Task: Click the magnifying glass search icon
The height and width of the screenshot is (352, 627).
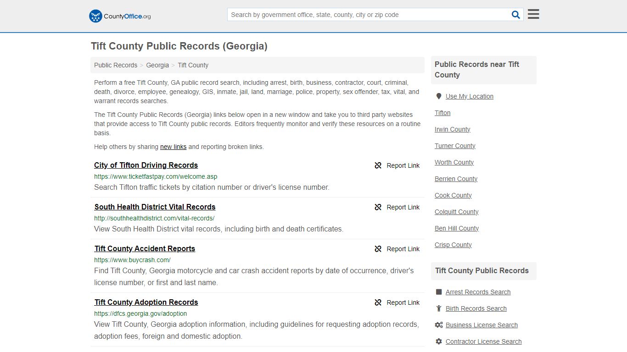Action: 516,15
